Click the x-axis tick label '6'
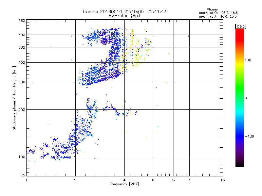 coord(153,180)
